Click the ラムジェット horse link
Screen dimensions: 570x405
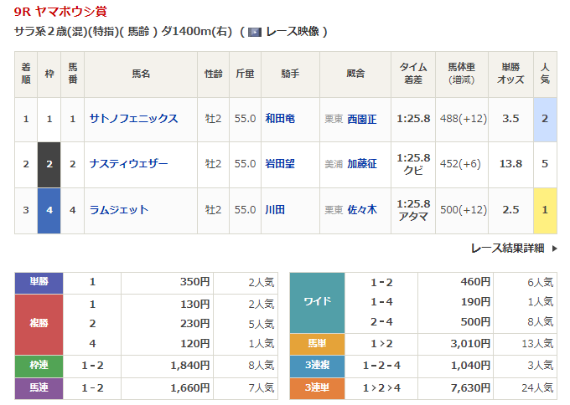tap(119, 209)
